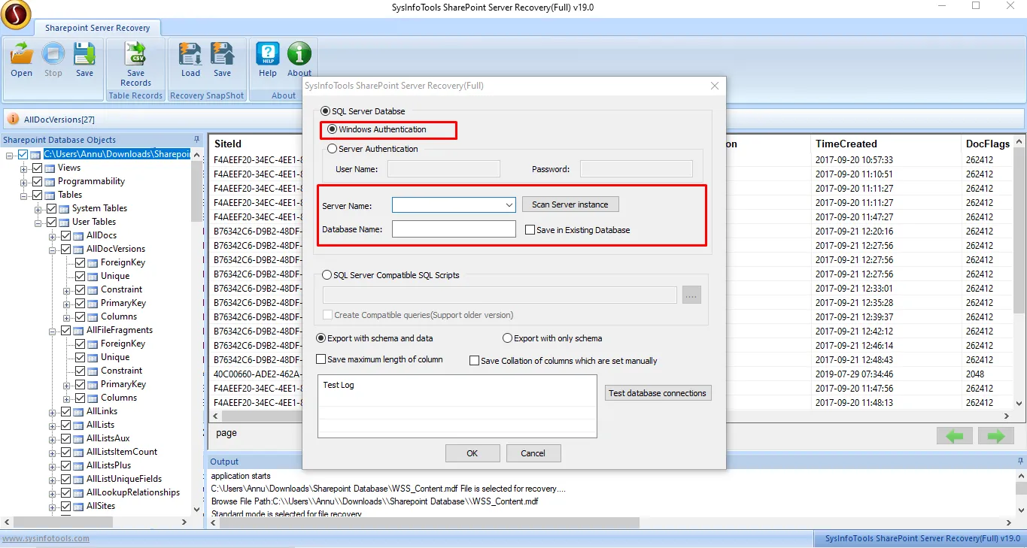Expand the System Tables node
Viewport: 1027px width, 548px height.
coord(38,208)
